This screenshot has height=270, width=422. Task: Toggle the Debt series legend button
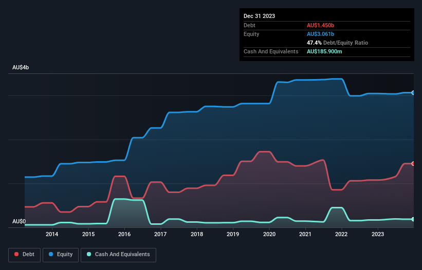point(24,255)
